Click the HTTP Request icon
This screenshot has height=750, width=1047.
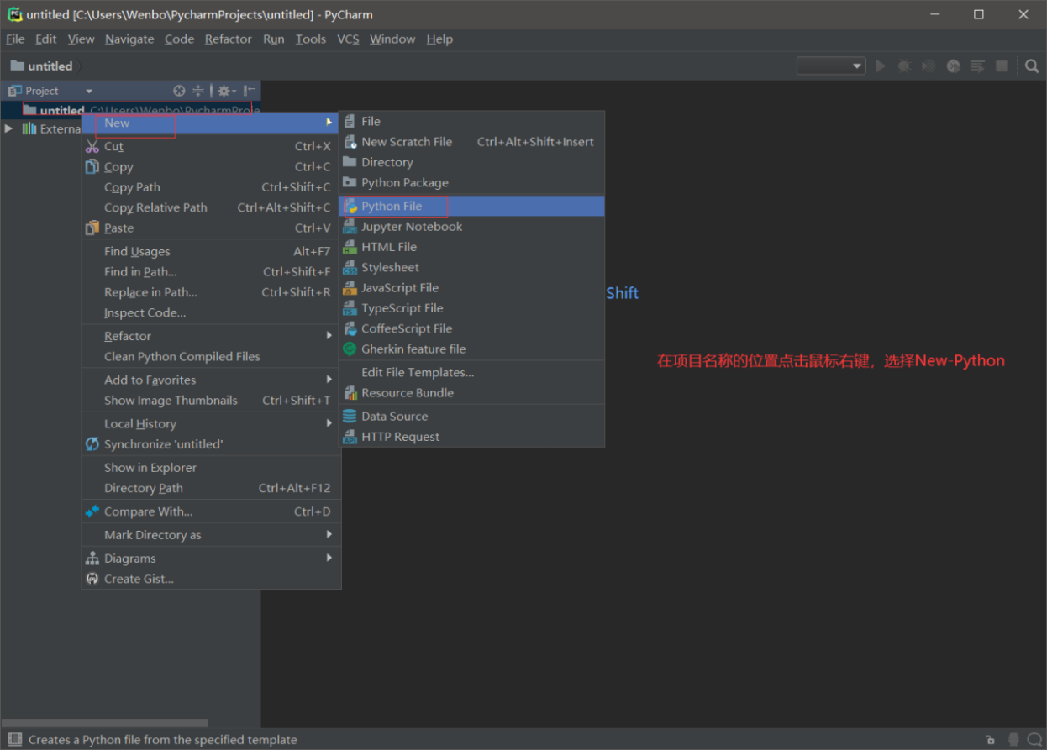350,437
